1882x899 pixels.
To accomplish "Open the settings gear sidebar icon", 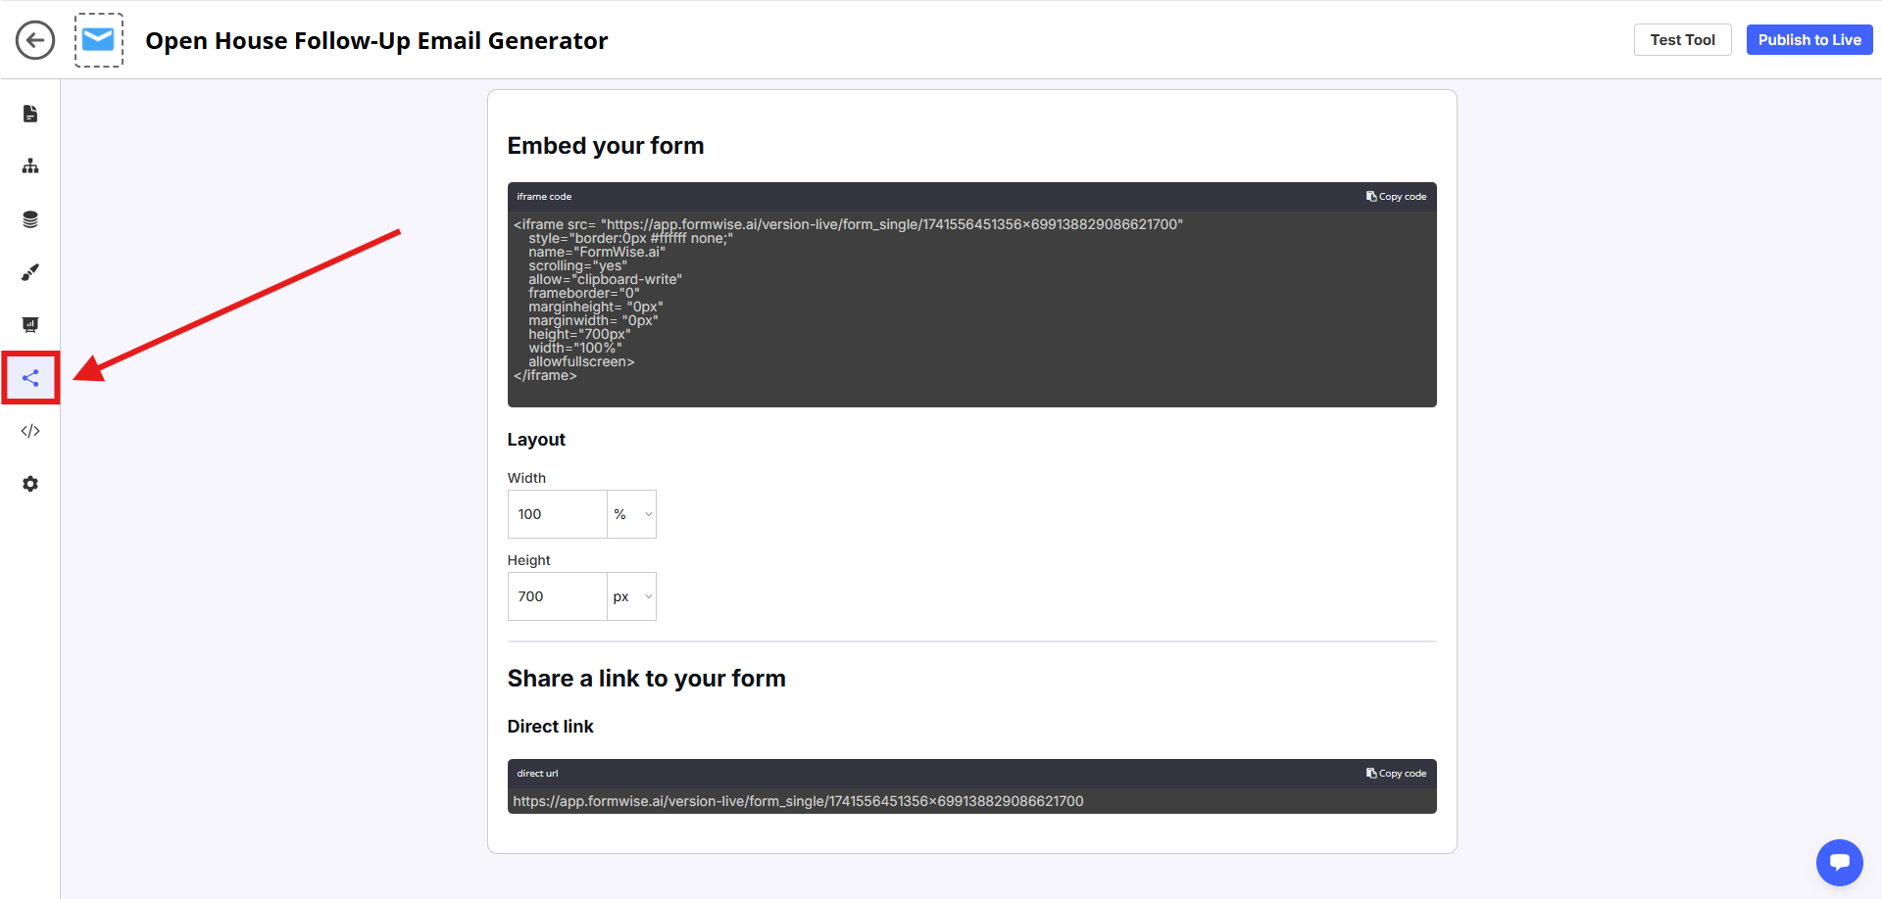I will coord(30,484).
